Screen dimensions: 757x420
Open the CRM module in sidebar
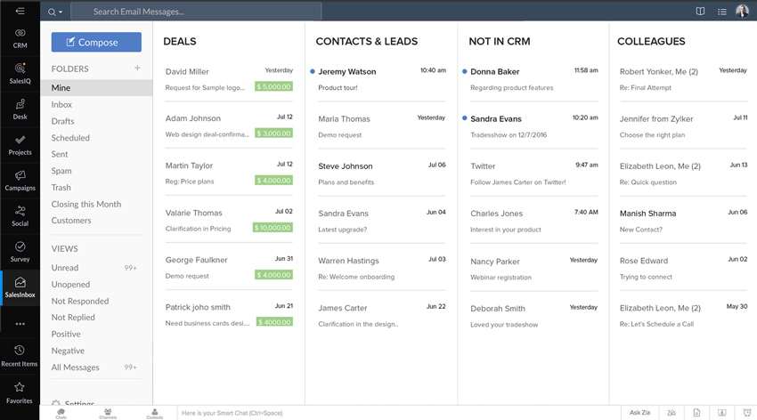point(20,36)
